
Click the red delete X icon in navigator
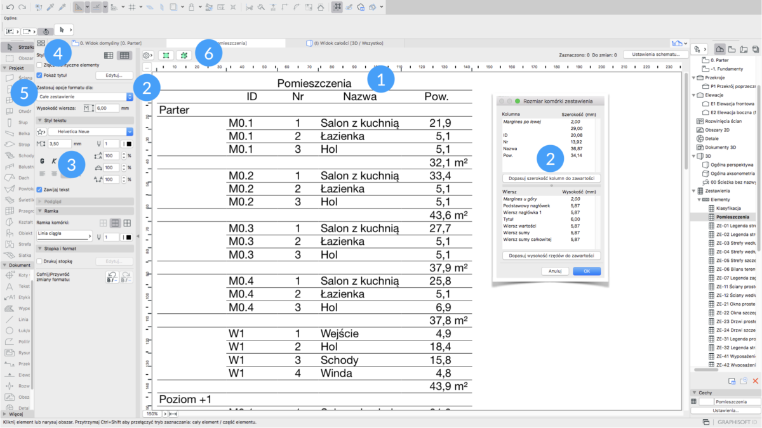pos(756,380)
